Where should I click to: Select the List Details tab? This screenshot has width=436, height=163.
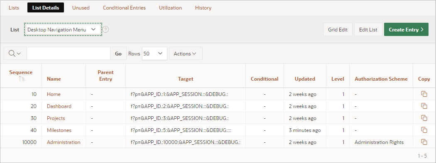point(46,8)
